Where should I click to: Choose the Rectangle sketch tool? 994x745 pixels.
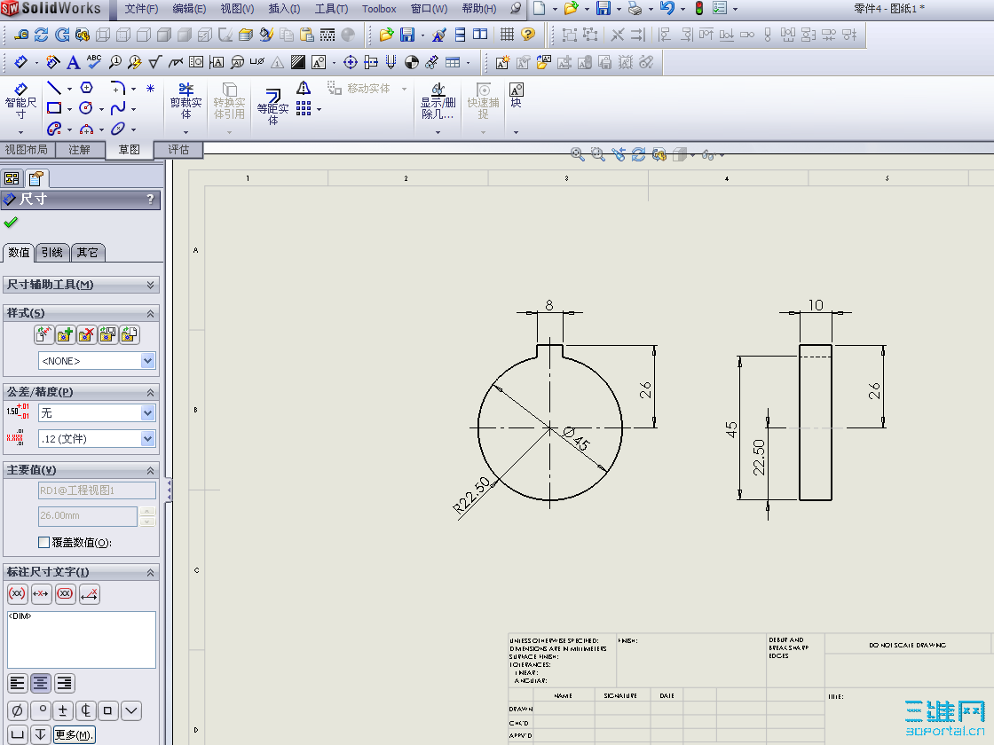54,108
